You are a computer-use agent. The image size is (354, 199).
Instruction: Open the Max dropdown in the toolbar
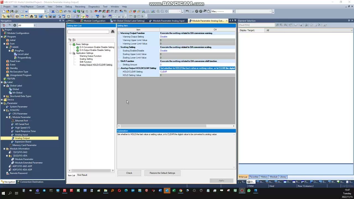tap(233, 11)
